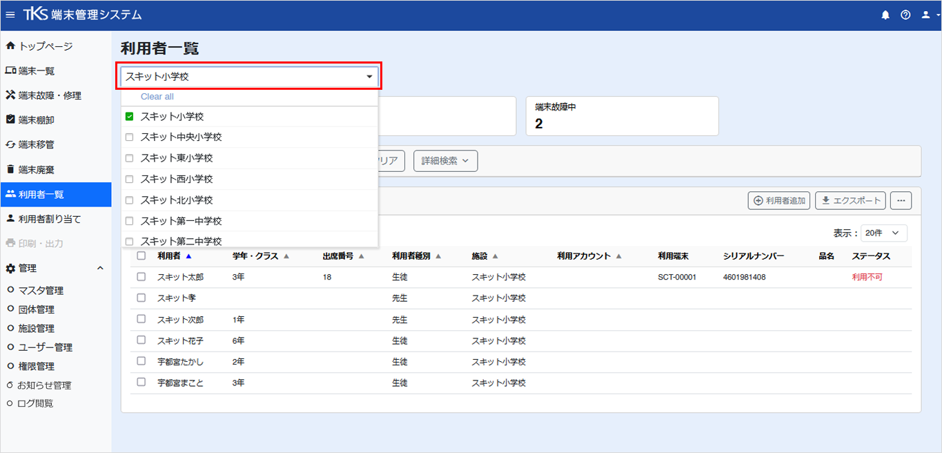Uncheck the スキット小学校 checkbox in list
The height and width of the screenshot is (453, 942).
coord(129,117)
